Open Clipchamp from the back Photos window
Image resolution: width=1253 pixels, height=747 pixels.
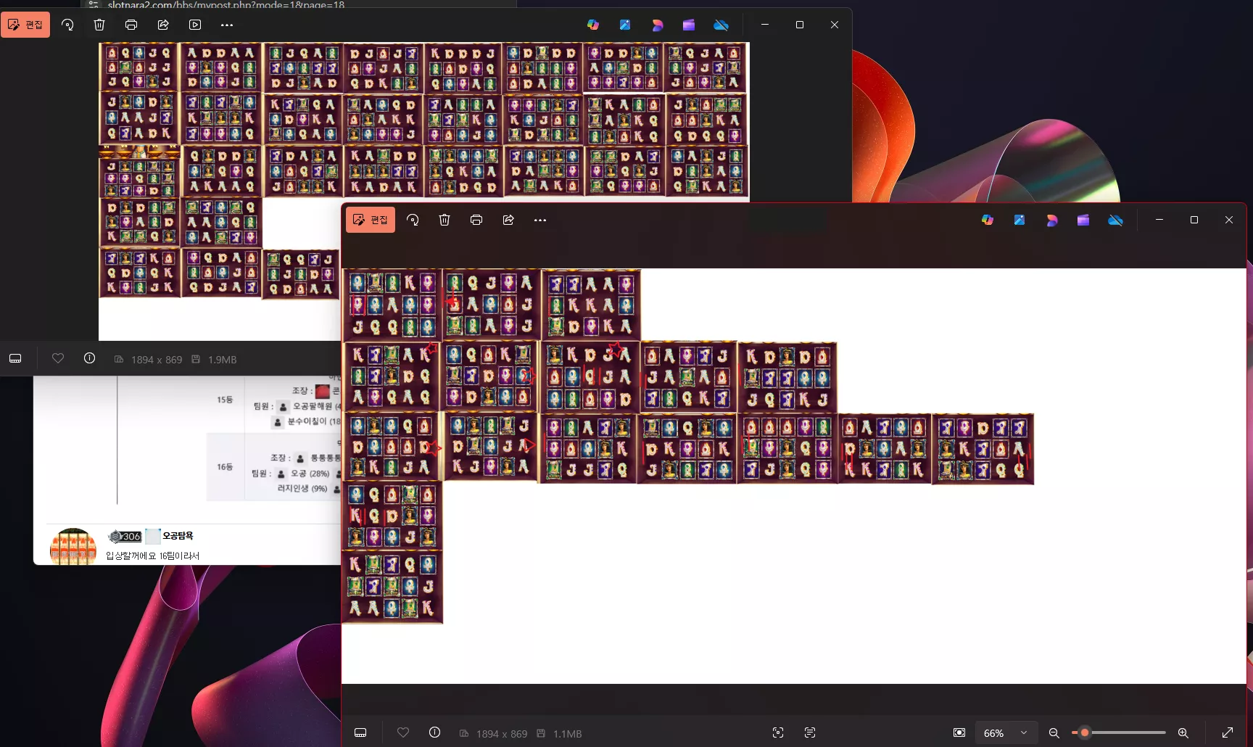click(x=689, y=25)
